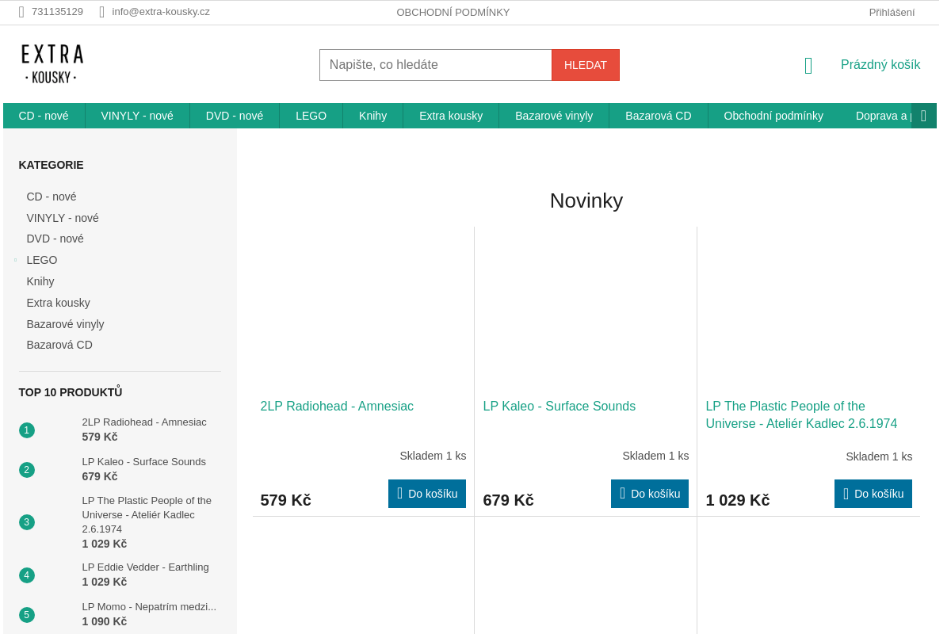Click the '679 Kč' price under Kaleo in Novinky
This screenshot has width=951, height=634.
(x=509, y=501)
